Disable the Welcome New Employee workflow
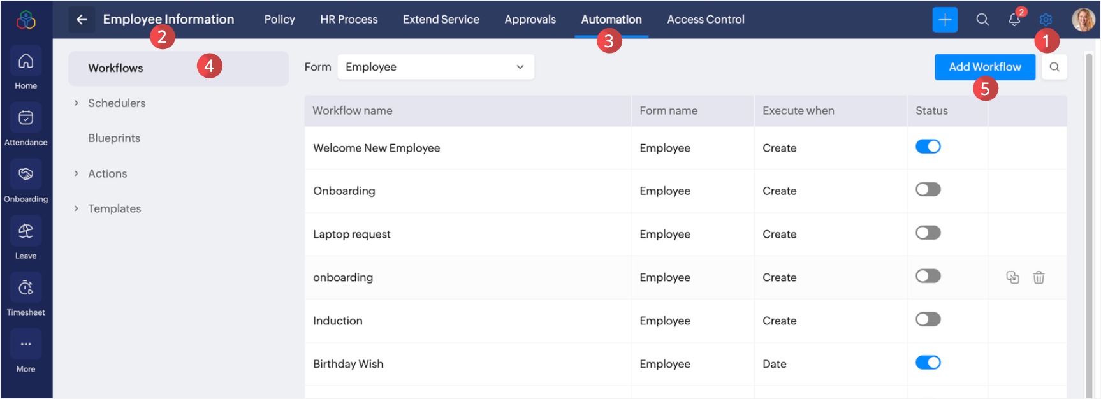1101x399 pixels. (x=928, y=147)
